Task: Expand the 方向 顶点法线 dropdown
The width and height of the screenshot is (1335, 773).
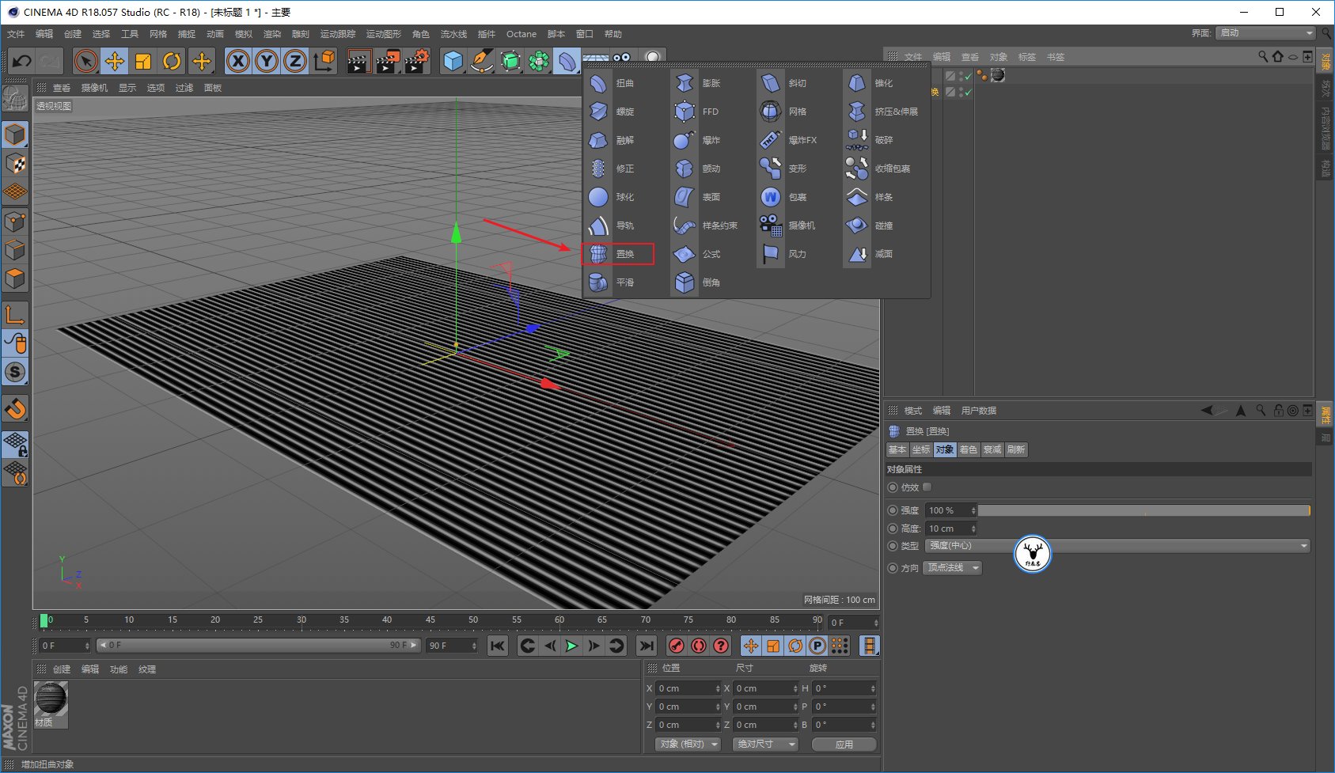Action: coord(953,568)
